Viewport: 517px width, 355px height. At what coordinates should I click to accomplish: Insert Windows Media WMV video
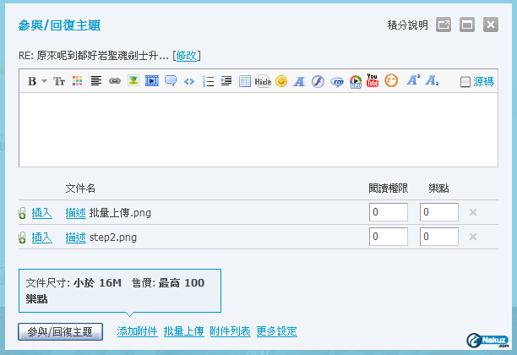(x=356, y=82)
